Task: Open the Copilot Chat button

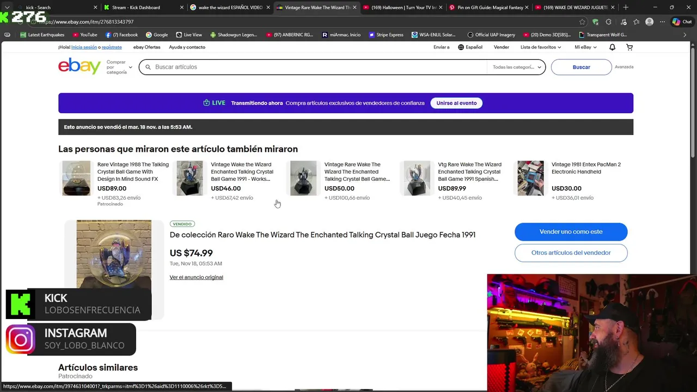Action: (x=683, y=22)
